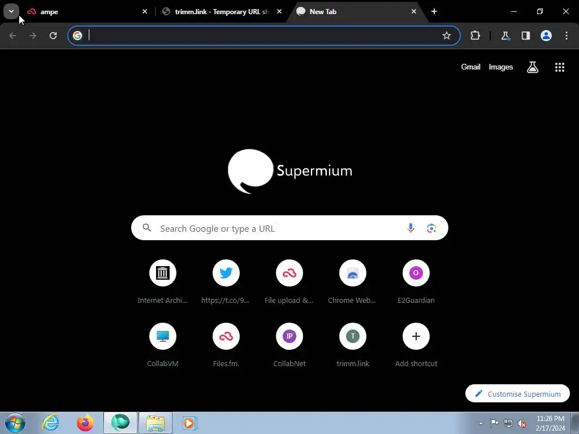Go back with the back arrow
The height and width of the screenshot is (434, 579).
(12, 36)
